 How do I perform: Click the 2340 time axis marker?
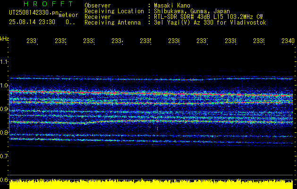point(288,41)
